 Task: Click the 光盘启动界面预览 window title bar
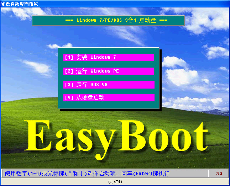click(x=107, y=4)
